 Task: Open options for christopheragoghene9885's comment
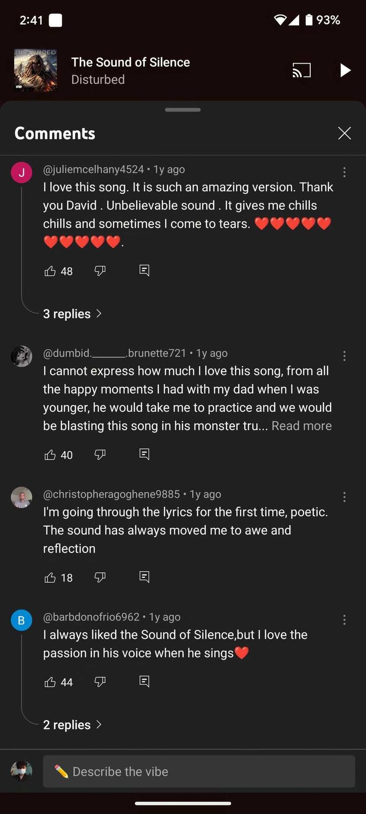tap(344, 497)
